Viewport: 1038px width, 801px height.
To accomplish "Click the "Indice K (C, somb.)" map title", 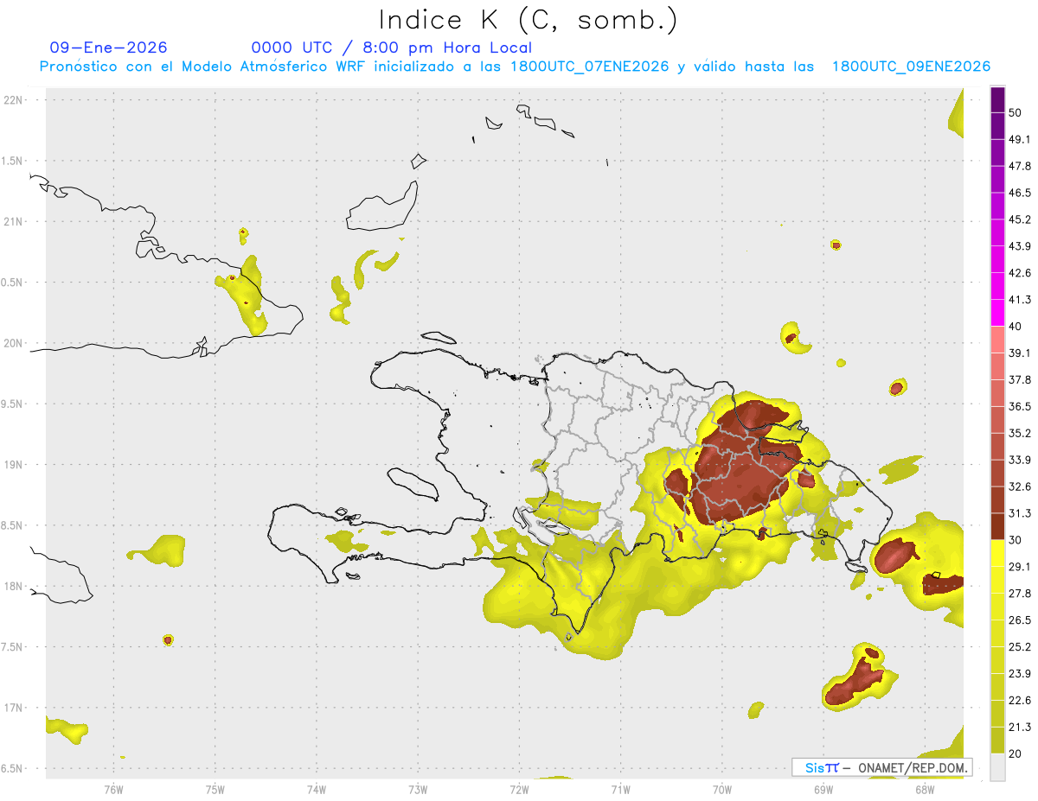I will click(528, 20).
